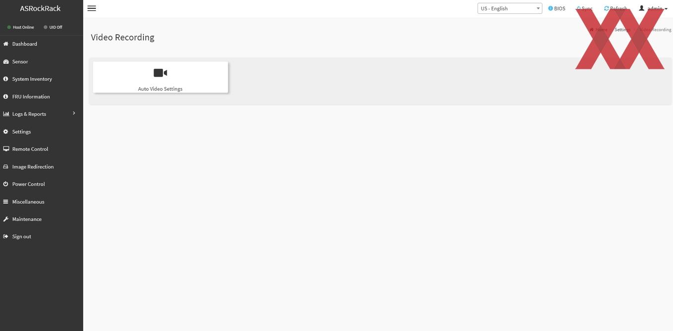
Task: Open Image Redirection menu entry
Action: 33,167
